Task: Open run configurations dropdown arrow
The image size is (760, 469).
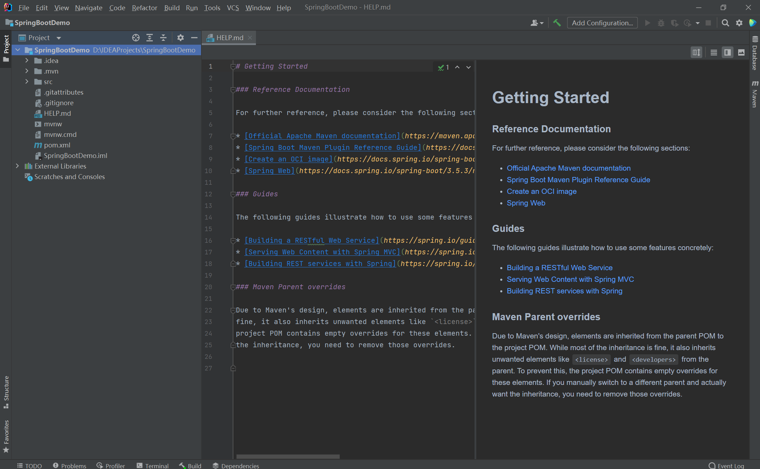Action: [x=697, y=23]
